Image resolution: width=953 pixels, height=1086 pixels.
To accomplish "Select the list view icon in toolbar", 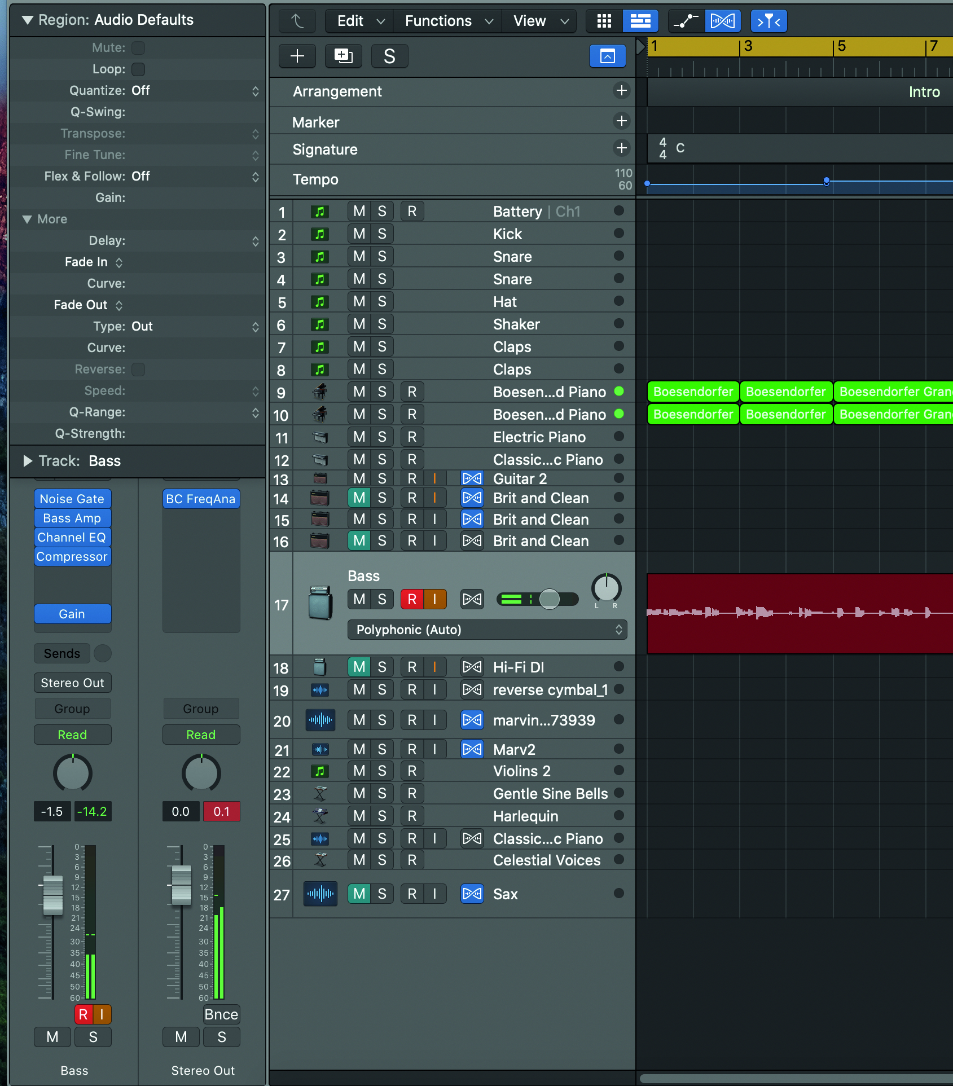I will point(640,21).
